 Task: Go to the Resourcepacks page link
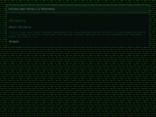[x=48, y=9]
